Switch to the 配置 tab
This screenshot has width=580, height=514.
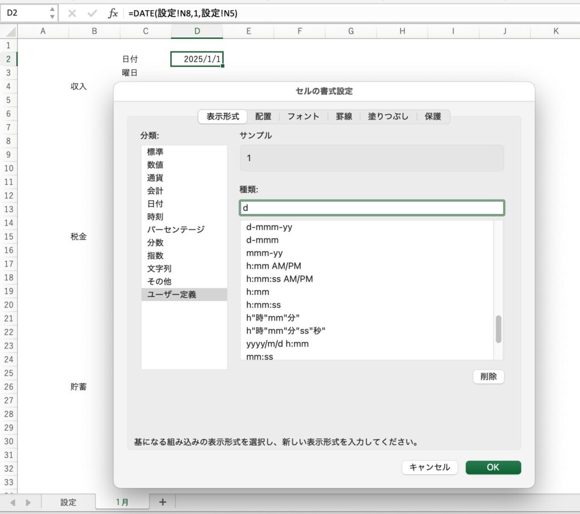(x=263, y=116)
